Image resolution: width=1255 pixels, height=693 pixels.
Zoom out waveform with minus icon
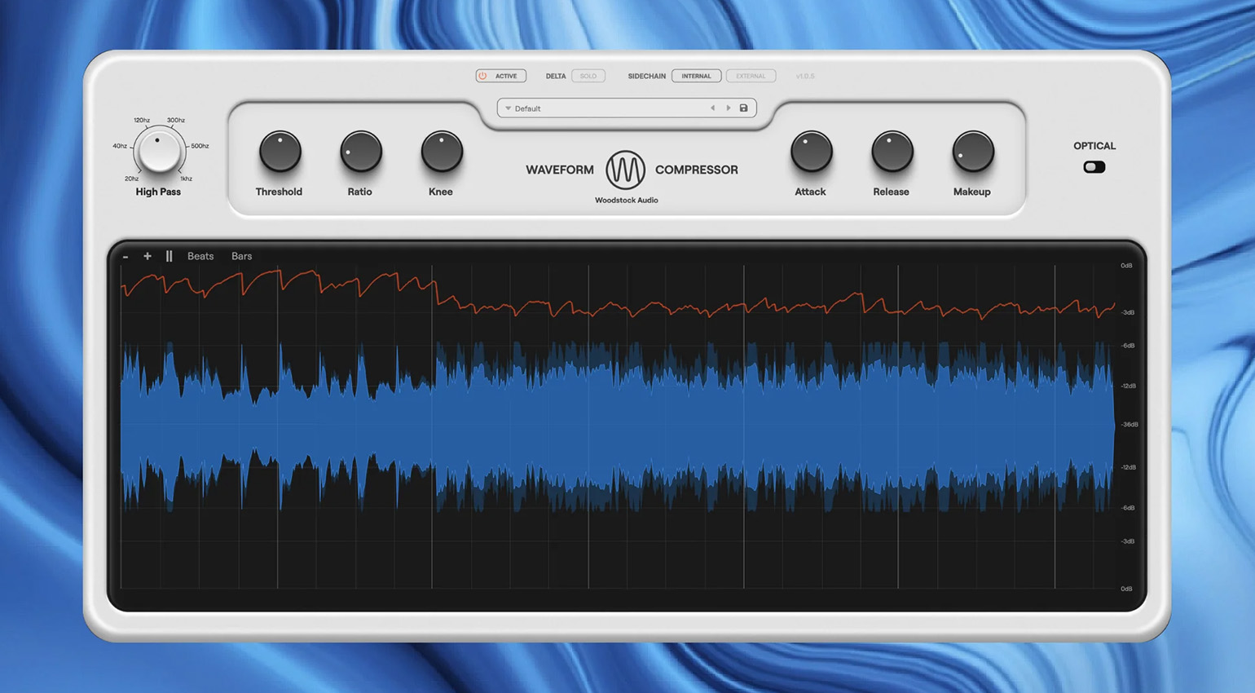[x=125, y=257]
